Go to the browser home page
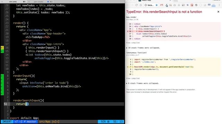222x124 pixels. click(141, 5)
